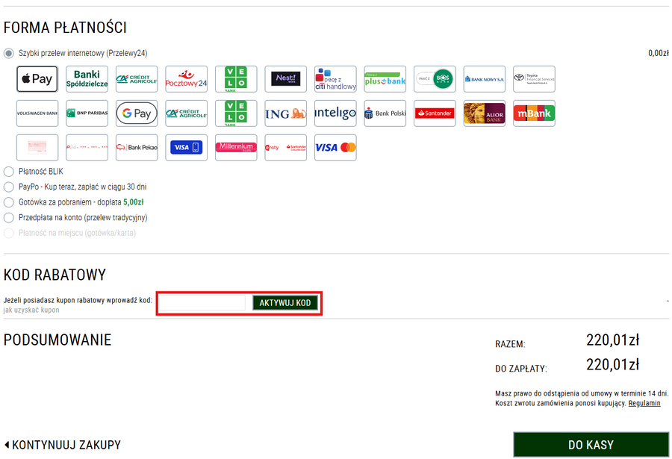This screenshot has width=672, height=459.
Task: Click the discount code input field
Action: pos(203,303)
